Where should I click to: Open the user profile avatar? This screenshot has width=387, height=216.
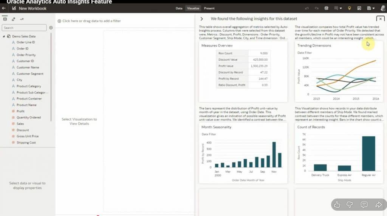383,8
